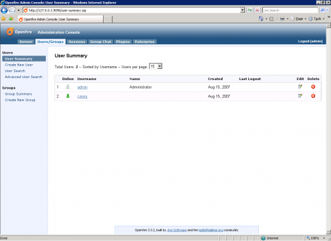The height and width of the screenshot is (241, 331).
Task: Open Advanced User Search link
Action: (x=24, y=77)
